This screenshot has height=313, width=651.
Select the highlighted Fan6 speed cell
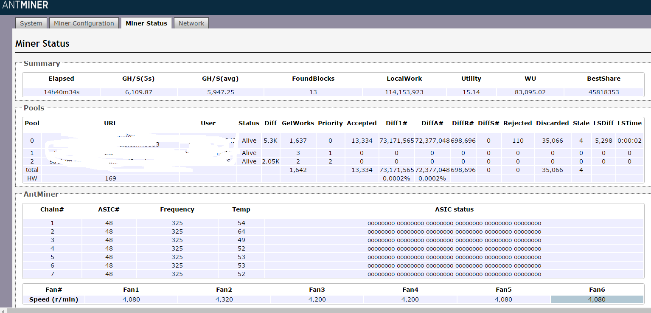tap(597, 299)
